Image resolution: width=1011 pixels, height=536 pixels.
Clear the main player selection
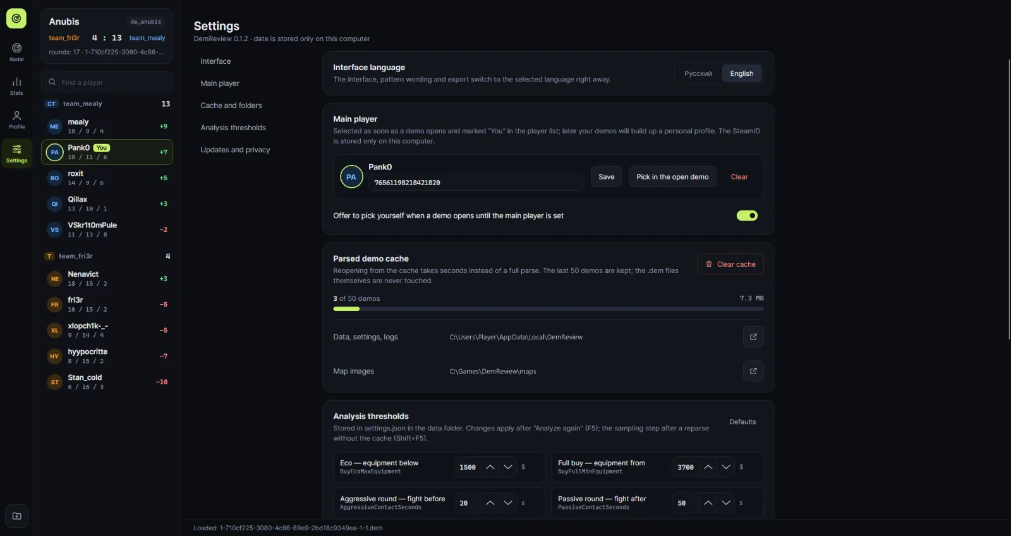739,177
